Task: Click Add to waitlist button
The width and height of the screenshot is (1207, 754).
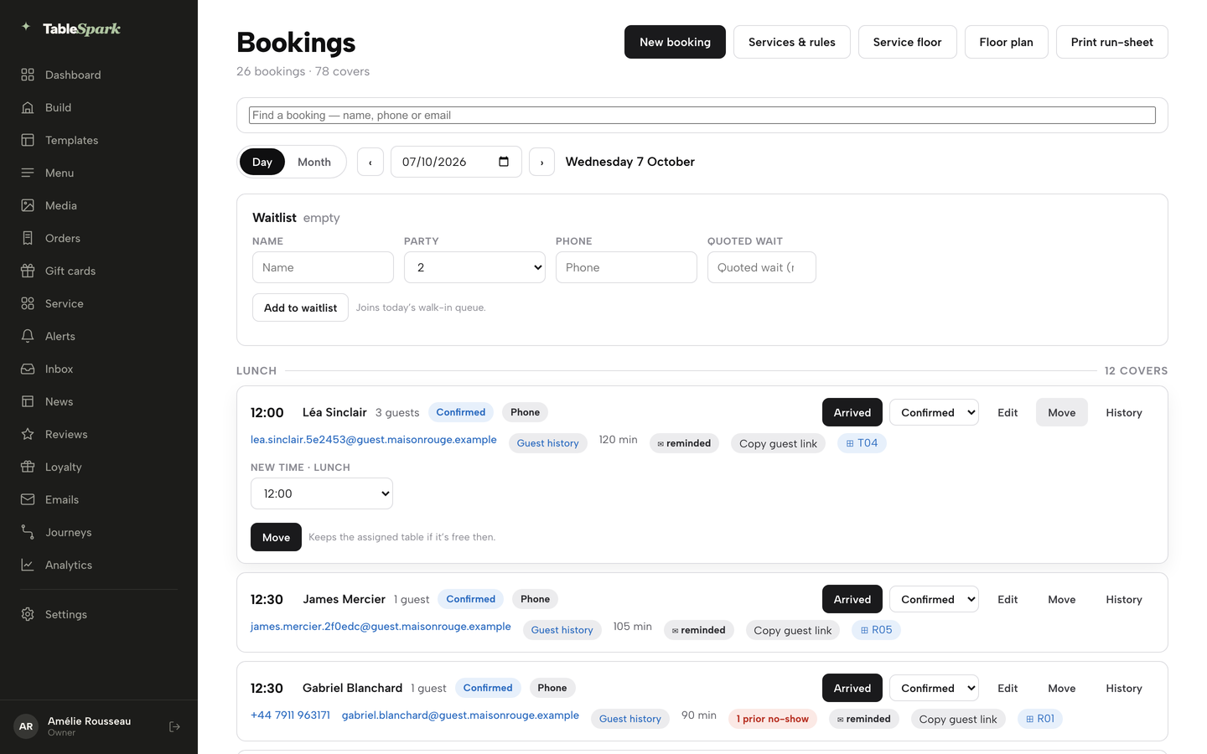Action: [x=300, y=307]
